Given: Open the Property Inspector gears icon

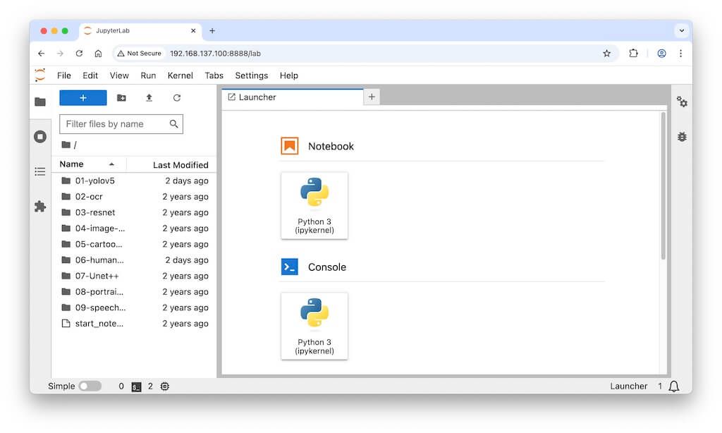Looking at the screenshot, I should [682, 102].
